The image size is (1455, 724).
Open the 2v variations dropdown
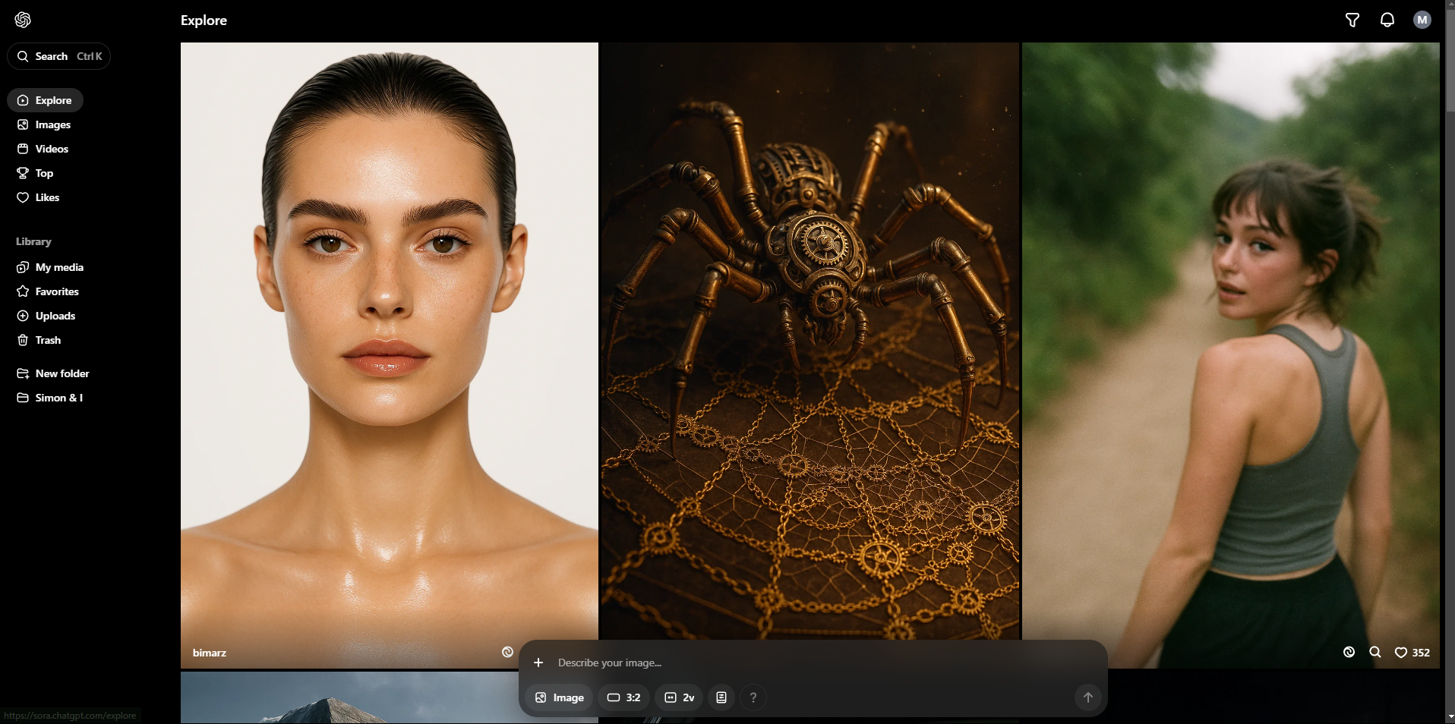point(680,697)
